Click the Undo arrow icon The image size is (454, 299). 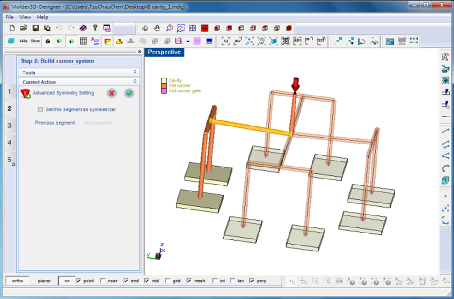tap(59, 28)
